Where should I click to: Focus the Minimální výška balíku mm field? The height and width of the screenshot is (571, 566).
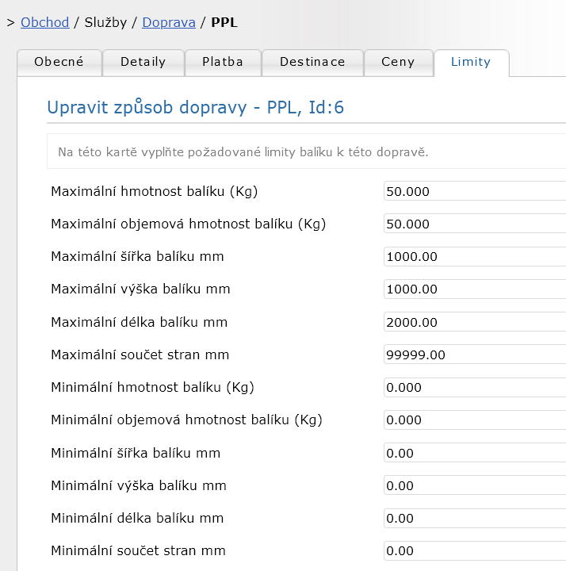[475, 485]
